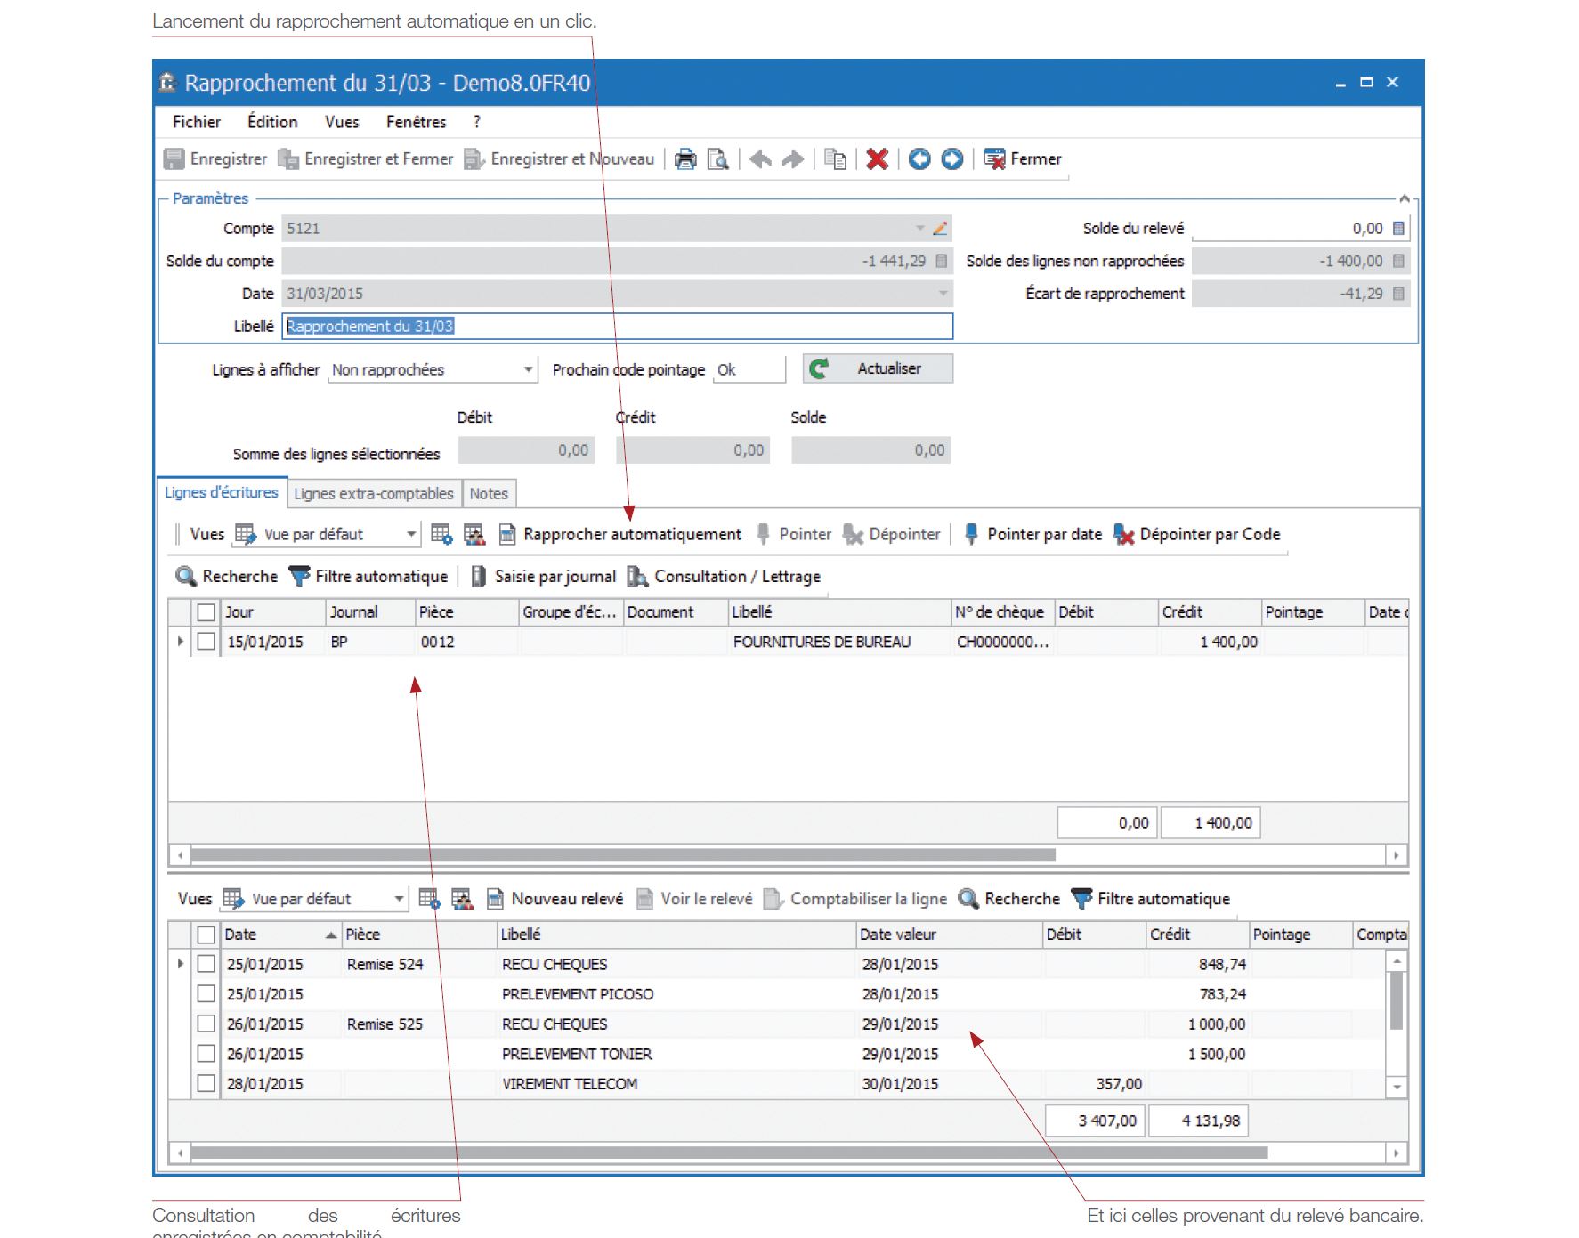Screen dimensions: 1579x1238
Task: Tick the checkbox for PRELEVEMENT PICOSO row
Action: tap(206, 994)
